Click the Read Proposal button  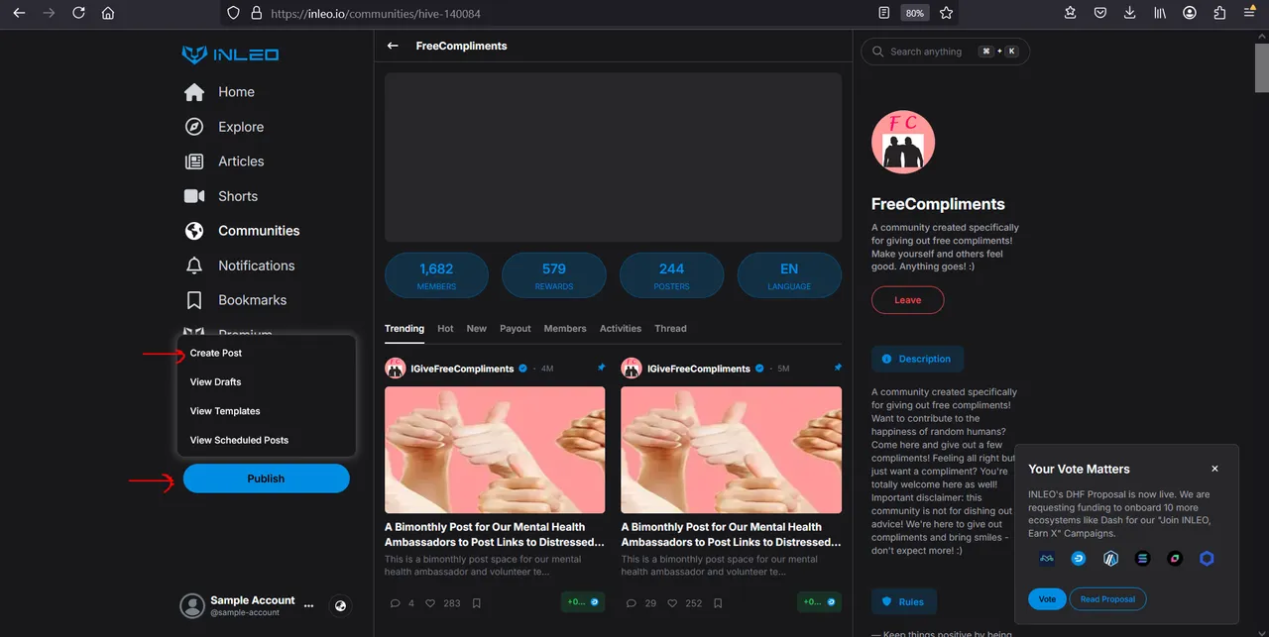[x=1107, y=598]
